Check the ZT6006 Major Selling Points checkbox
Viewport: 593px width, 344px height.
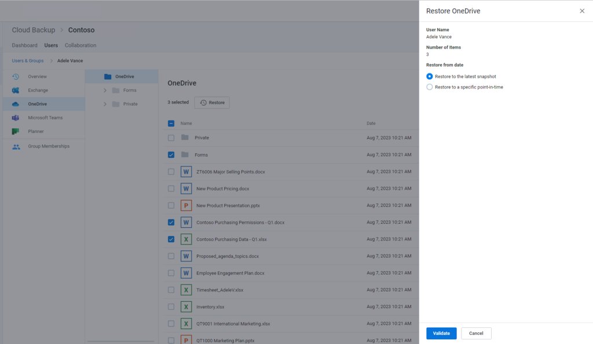[171, 172]
